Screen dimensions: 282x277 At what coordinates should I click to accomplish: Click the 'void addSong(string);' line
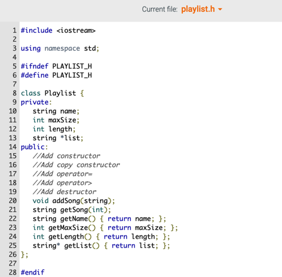click(73, 200)
